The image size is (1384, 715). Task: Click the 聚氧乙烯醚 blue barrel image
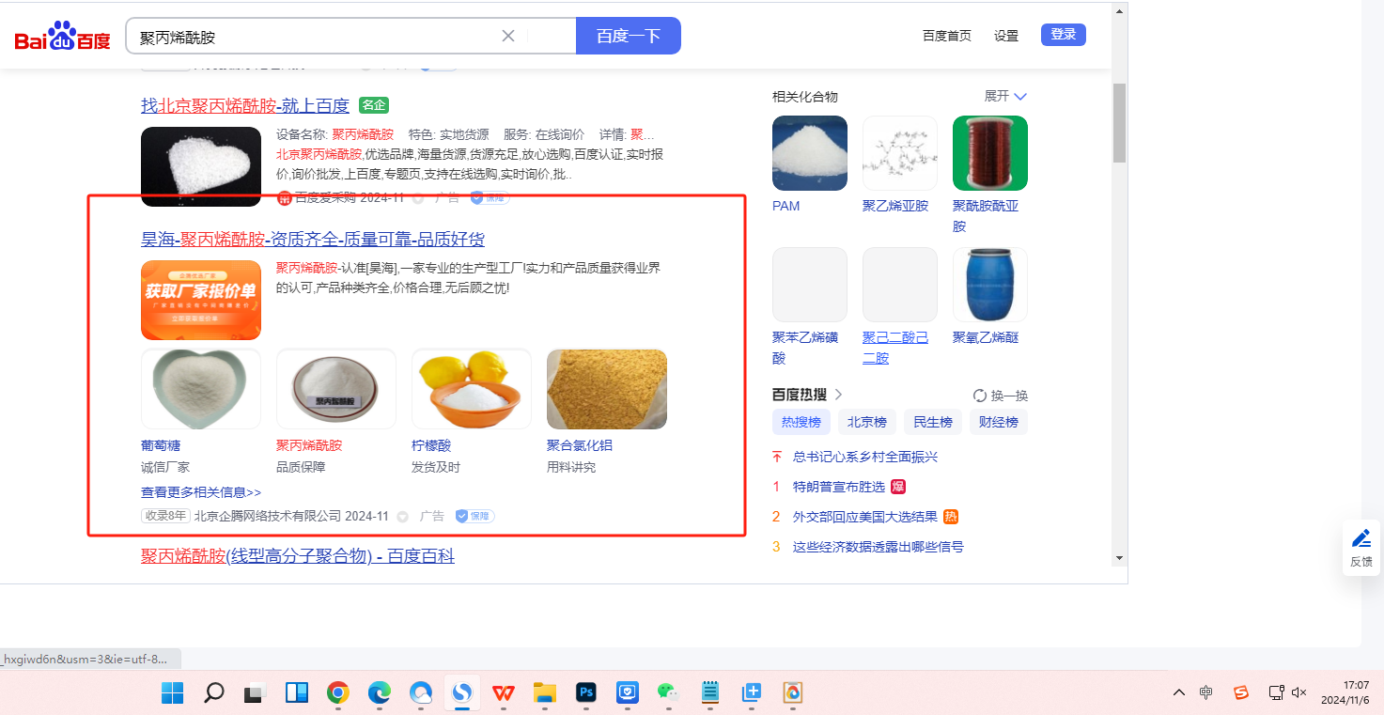pyautogui.click(x=990, y=285)
